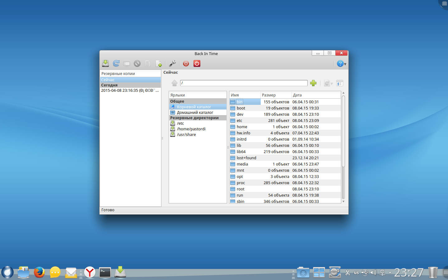Open Settings via the wrench icon
448x280 pixels.
coord(172,63)
